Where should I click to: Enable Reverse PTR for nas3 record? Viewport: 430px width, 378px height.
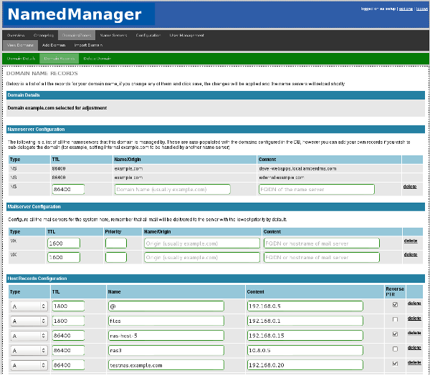coord(395,349)
